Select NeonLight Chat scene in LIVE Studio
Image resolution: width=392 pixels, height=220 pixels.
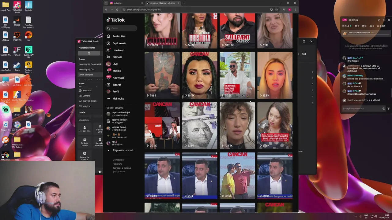(x=87, y=69)
